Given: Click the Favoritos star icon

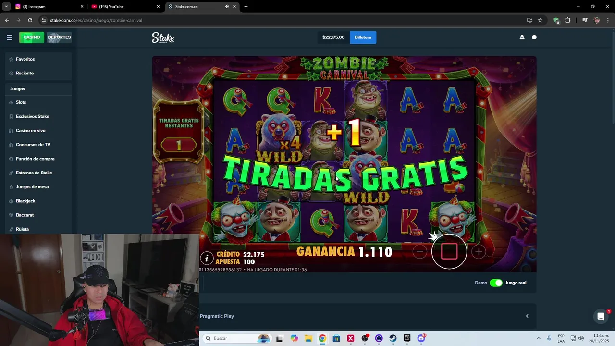Looking at the screenshot, I should pos(11,59).
